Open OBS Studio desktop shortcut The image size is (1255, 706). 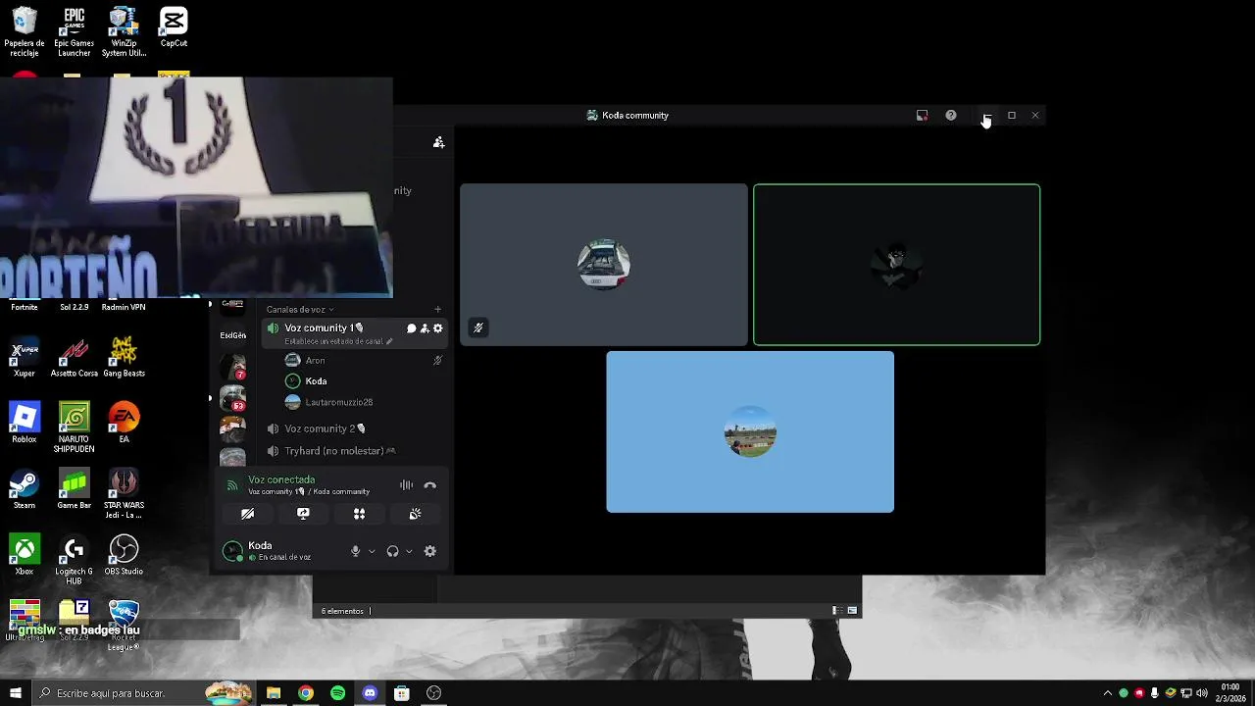tap(124, 555)
